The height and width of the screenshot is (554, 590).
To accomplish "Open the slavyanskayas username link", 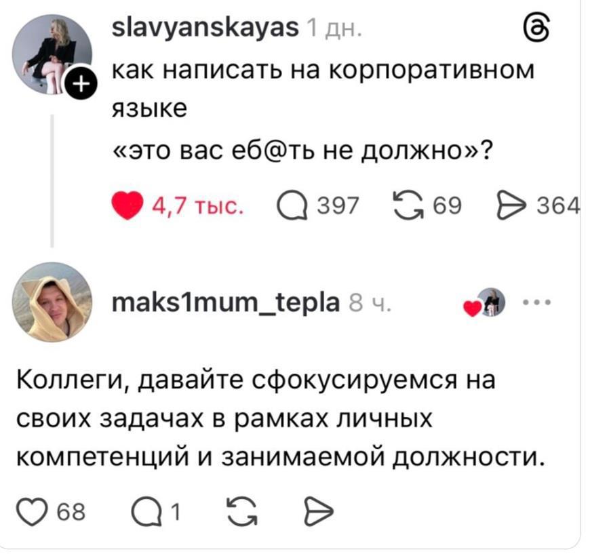I will (x=203, y=27).
